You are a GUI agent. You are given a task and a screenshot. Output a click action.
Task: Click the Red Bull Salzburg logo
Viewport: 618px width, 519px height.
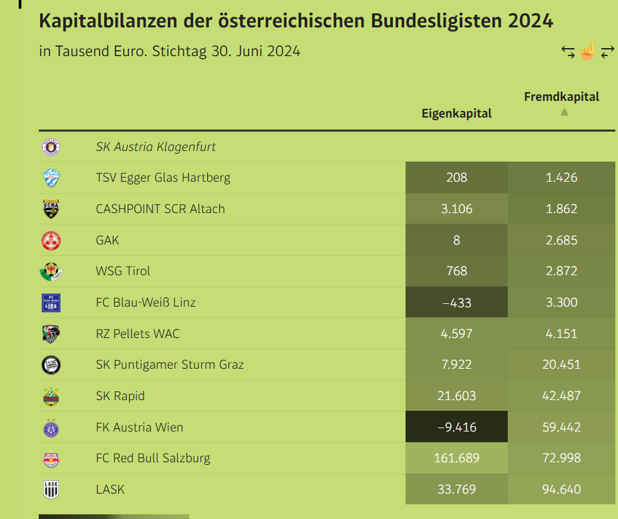point(51,459)
